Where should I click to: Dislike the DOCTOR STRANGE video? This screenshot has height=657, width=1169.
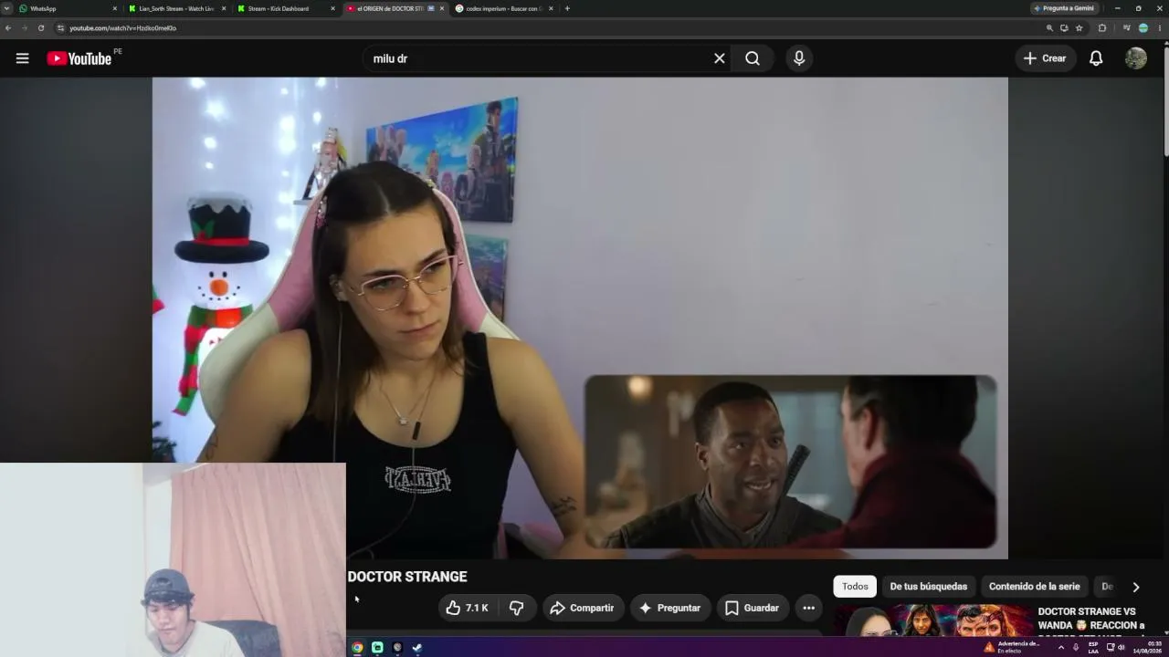(x=517, y=608)
